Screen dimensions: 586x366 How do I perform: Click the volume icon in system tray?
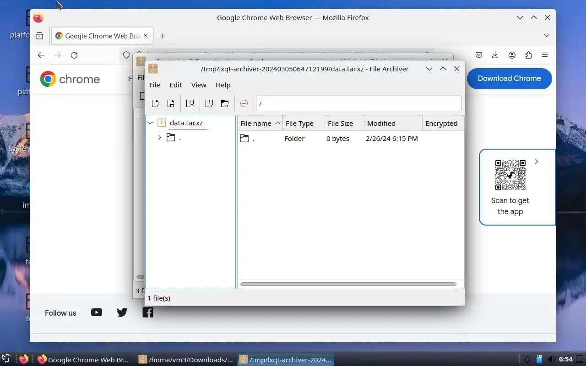point(552,359)
